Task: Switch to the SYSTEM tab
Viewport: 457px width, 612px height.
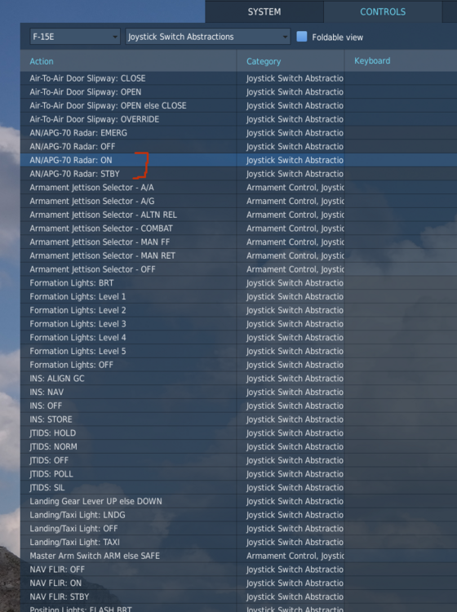Action: coord(264,11)
